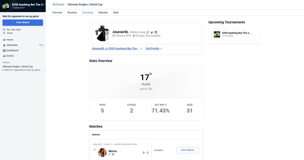
Task: Switch to the Matches tab
Action: 103,13
